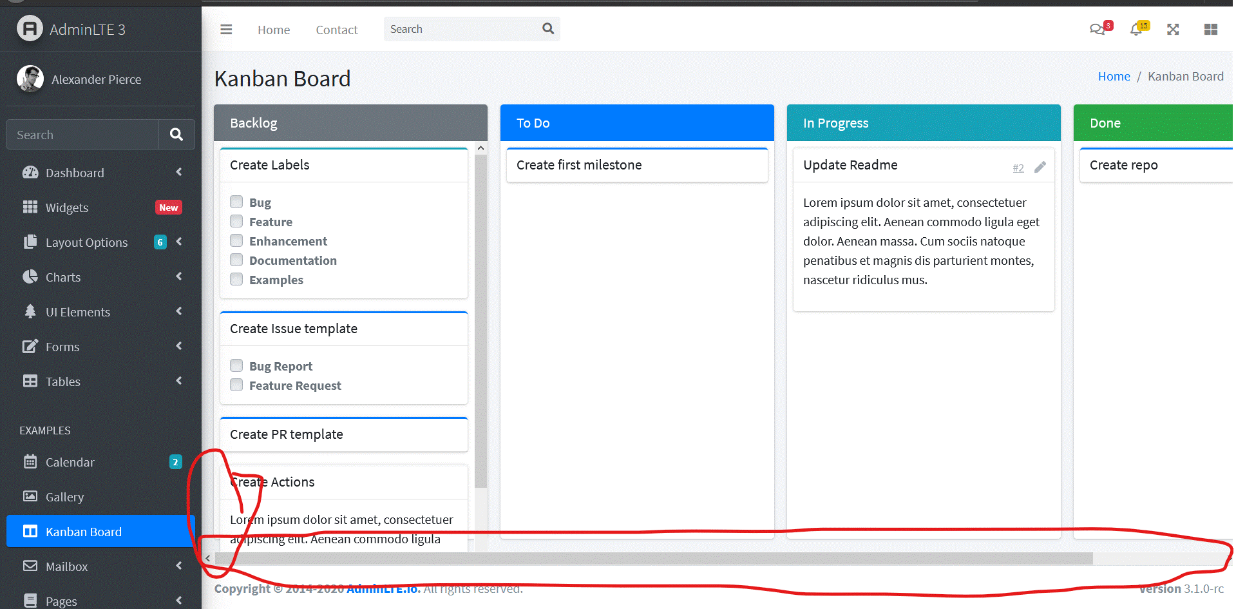
Task: Select the Kanban Board sidebar icon
Action: point(30,531)
